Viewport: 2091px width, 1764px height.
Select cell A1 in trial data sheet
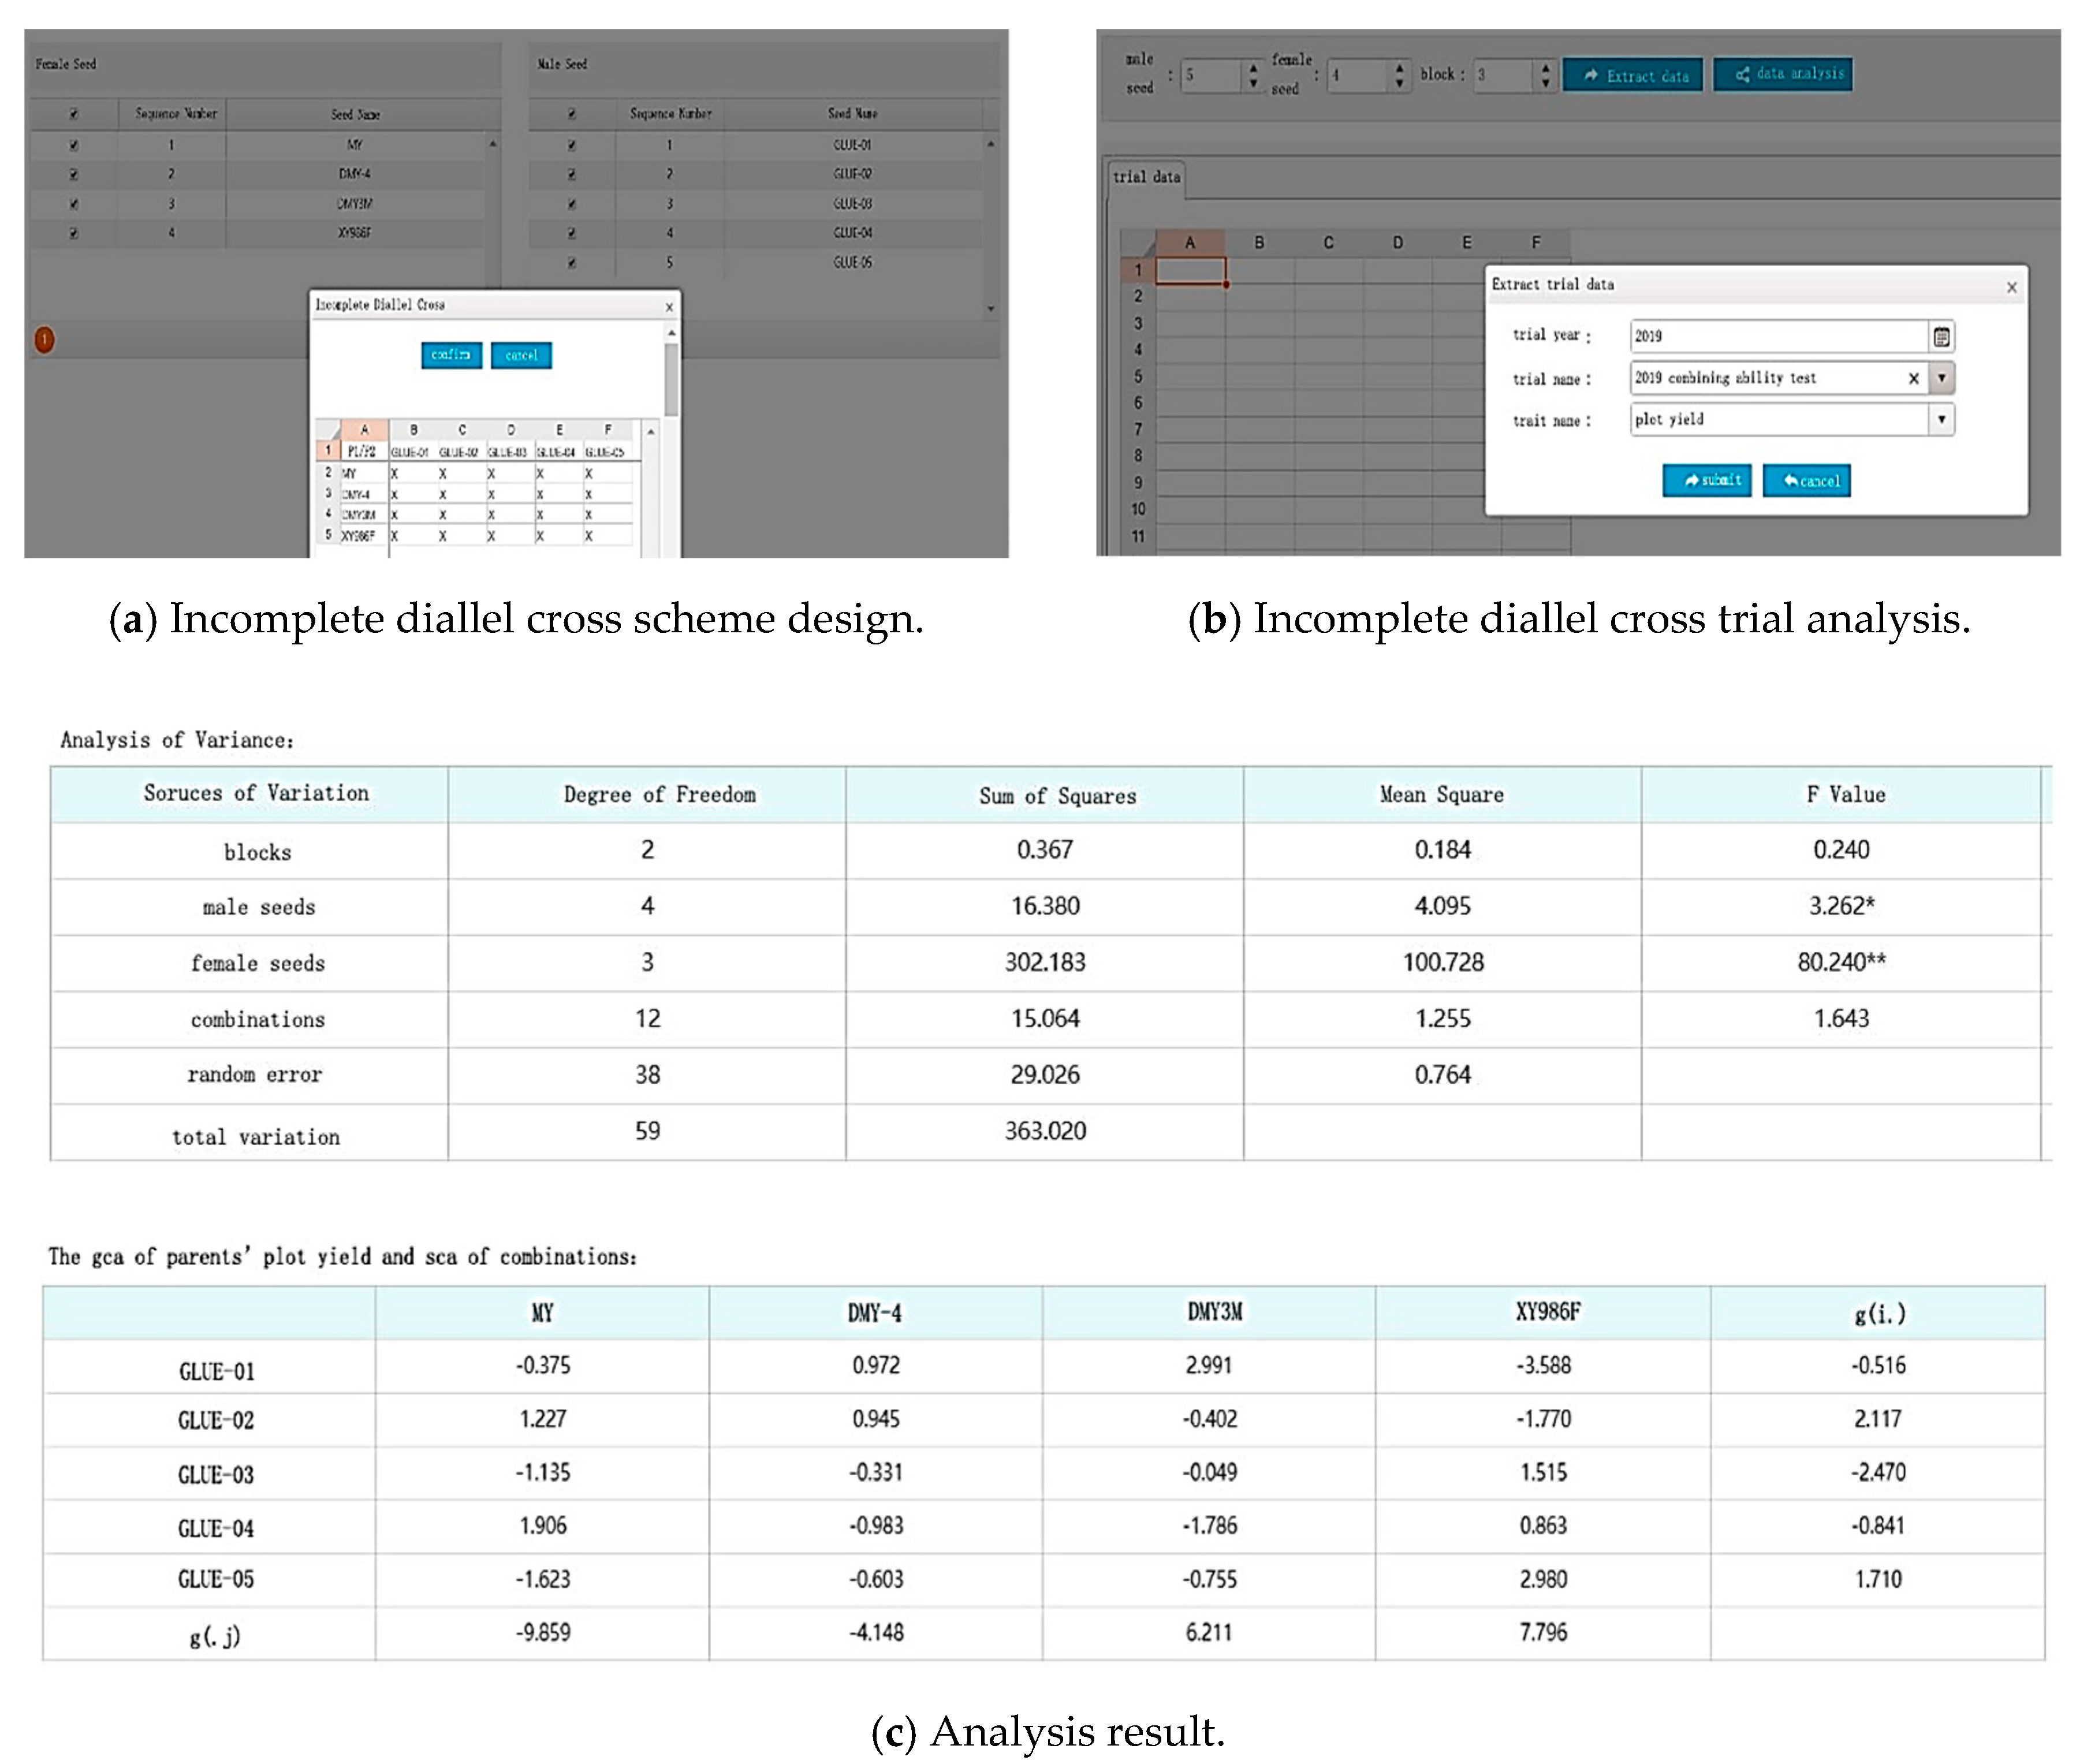click(1191, 271)
